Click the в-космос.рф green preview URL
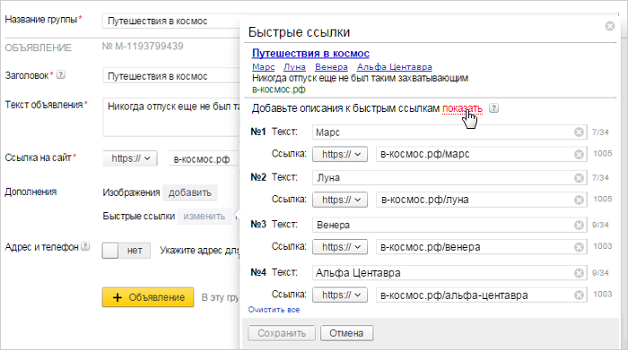Viewport: 628px width, 350px height. pyautogui.click(x=279, y=90)
